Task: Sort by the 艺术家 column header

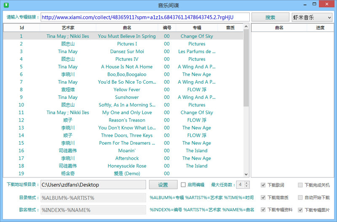Action: pyautogui.click(x=68, y=28)
